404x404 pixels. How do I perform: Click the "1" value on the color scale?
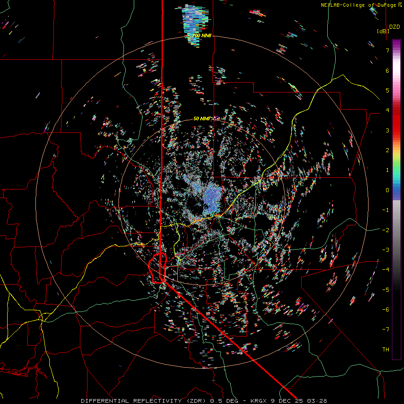pos(387,170)
